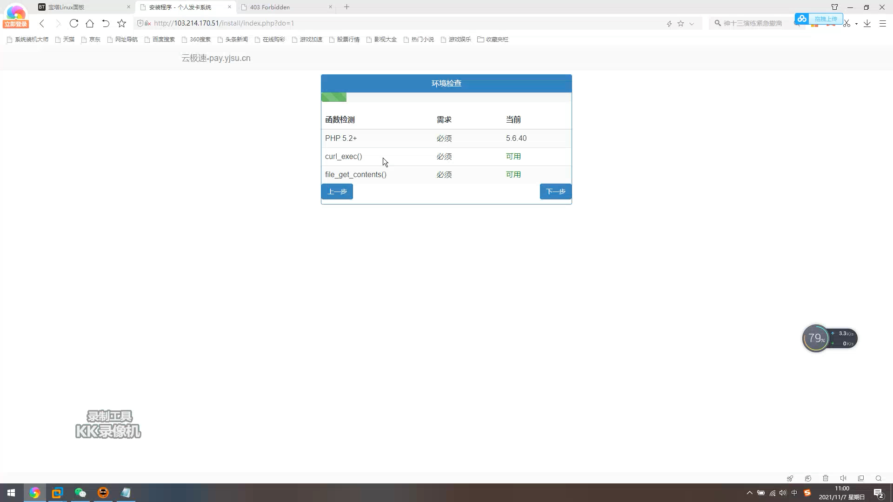Open 游戏加速 bookmark
The width and height of the screenshot is (893, 502).
coord(307,40)
